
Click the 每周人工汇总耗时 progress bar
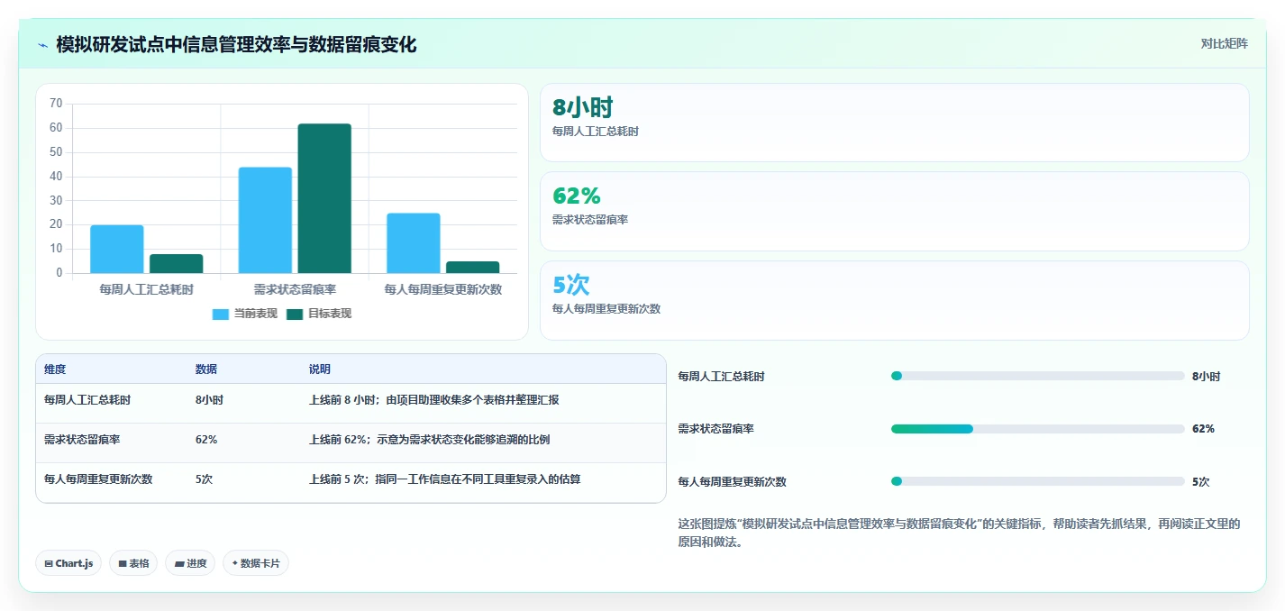click(1037, 376)
